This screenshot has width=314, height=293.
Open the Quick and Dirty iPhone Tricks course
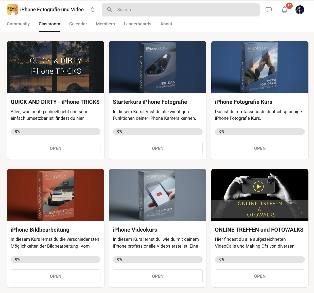[56, 148]
